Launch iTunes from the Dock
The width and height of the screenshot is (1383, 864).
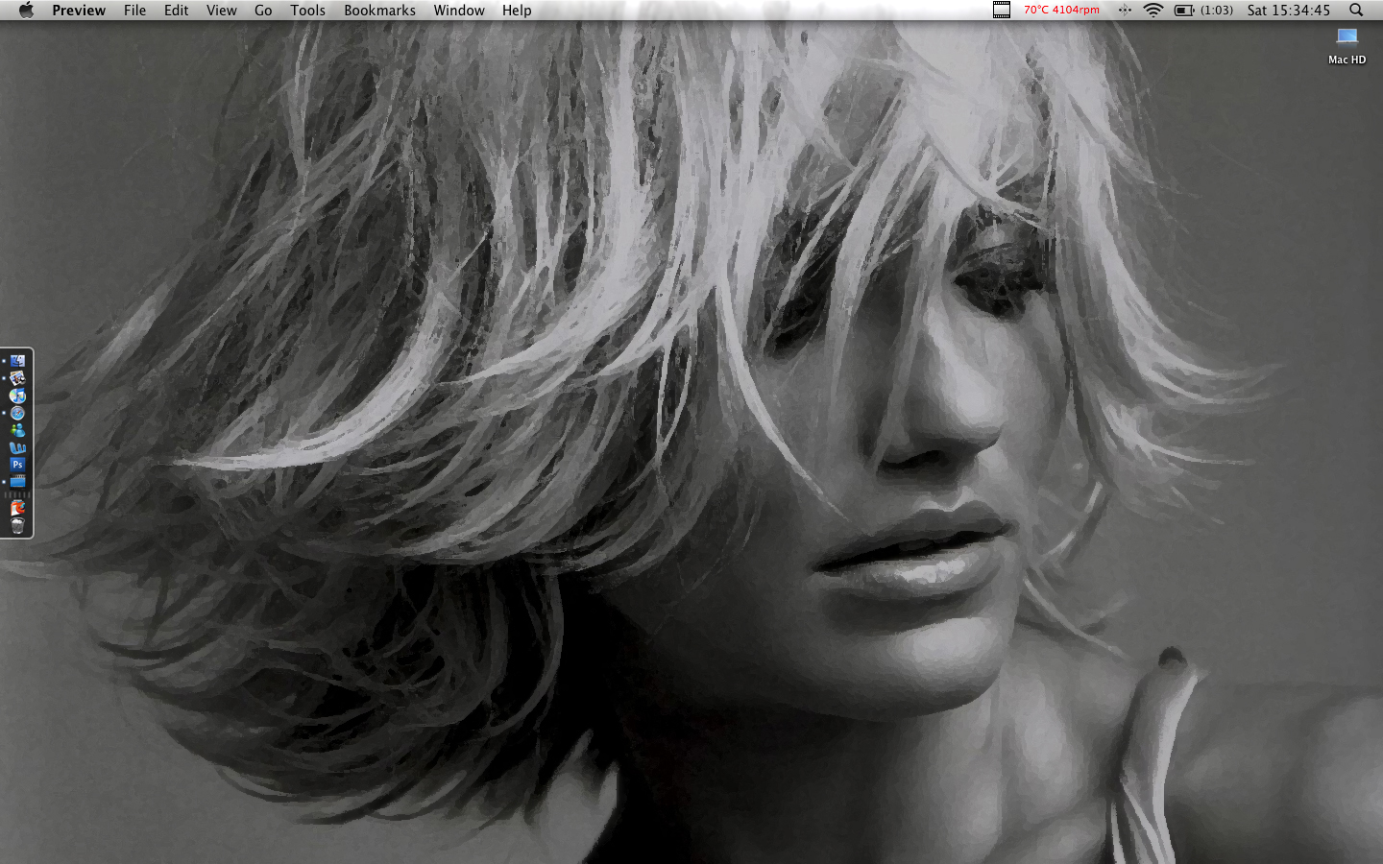tap(17, 396)
